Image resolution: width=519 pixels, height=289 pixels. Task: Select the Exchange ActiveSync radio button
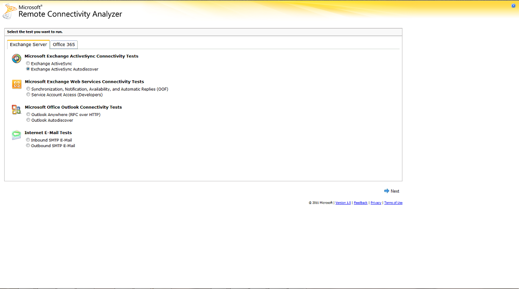tap(28, 63)
